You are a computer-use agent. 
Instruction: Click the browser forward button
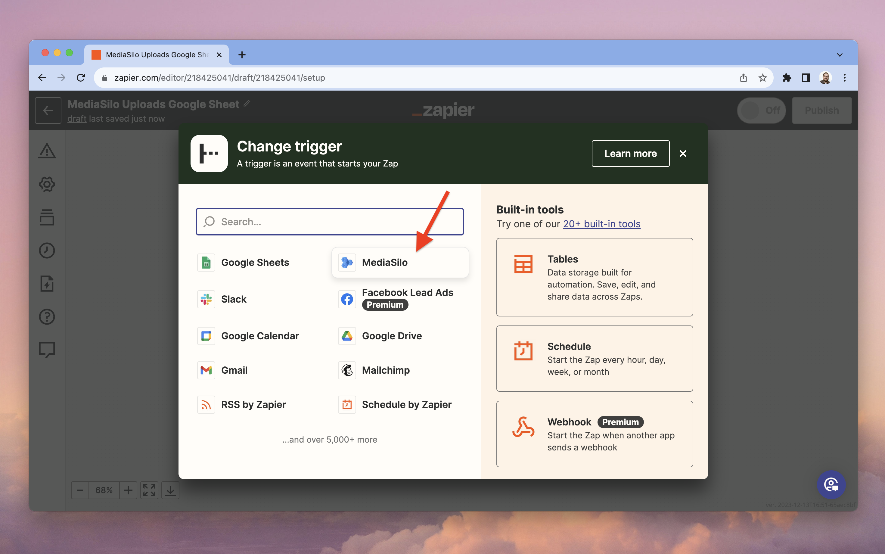point(61,78)
